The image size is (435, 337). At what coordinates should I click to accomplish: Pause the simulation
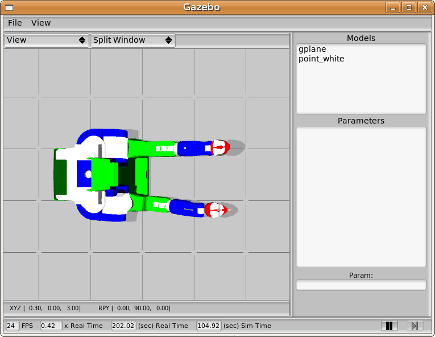click(390, 326)
